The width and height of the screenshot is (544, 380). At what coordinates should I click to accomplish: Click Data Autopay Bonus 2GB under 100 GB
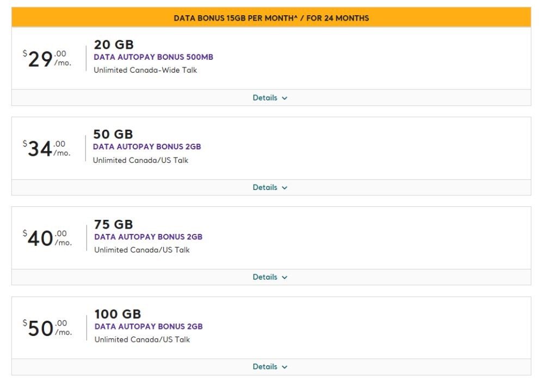[x=149, y=326]
